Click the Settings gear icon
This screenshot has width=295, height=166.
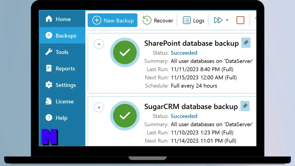(x=49, y=85)
